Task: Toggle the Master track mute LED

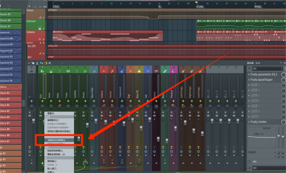Action: 32,101
